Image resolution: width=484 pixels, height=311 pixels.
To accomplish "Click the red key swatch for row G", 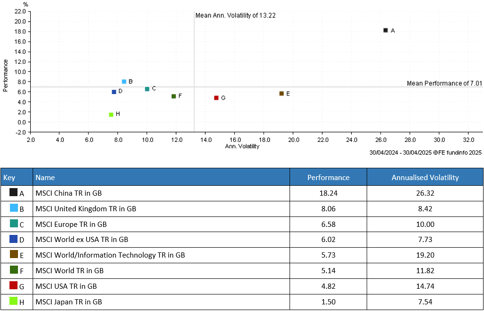I will (14, 285).
